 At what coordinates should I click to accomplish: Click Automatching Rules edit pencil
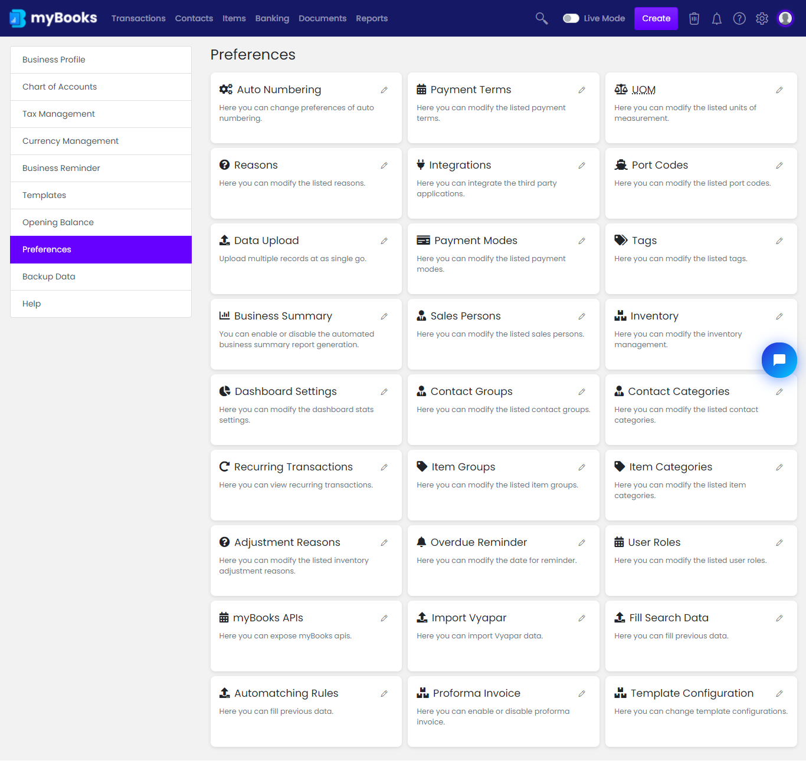[384, 694]
